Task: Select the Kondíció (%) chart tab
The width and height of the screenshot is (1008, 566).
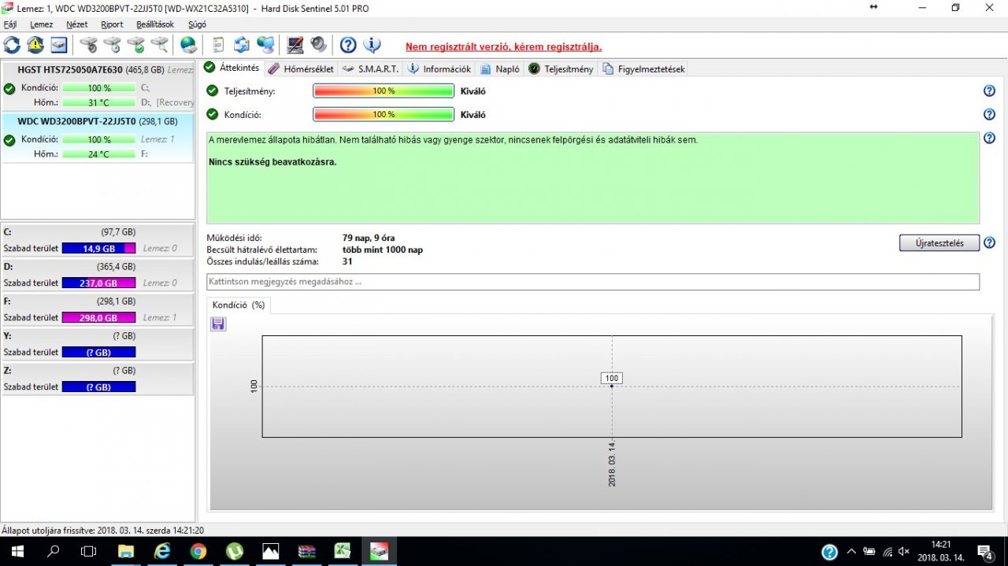Action: click(238, 305)
